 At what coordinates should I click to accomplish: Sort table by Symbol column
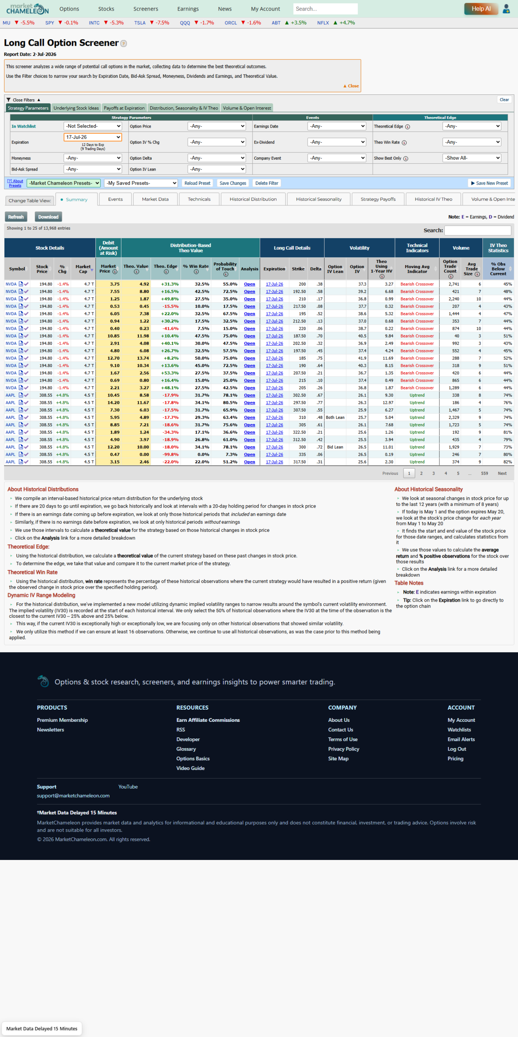[17, 269]
